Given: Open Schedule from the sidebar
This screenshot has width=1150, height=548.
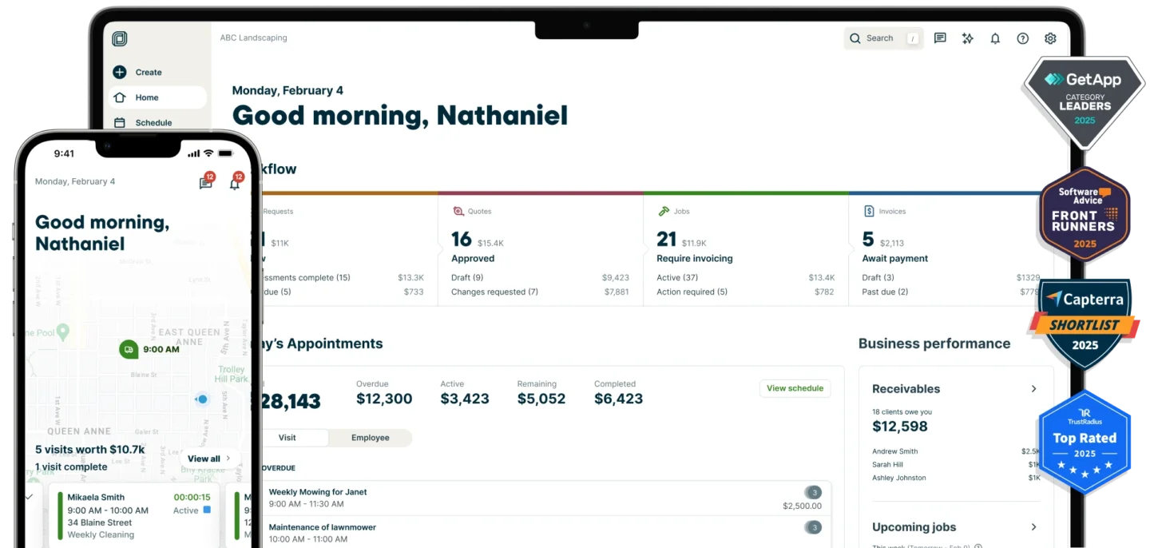Looking at the screenshot, I should tap(153, 123).
